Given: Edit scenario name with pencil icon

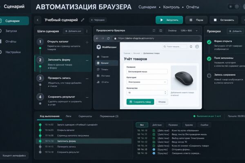Looking at the screenshot, I should [x=82, y=20].
